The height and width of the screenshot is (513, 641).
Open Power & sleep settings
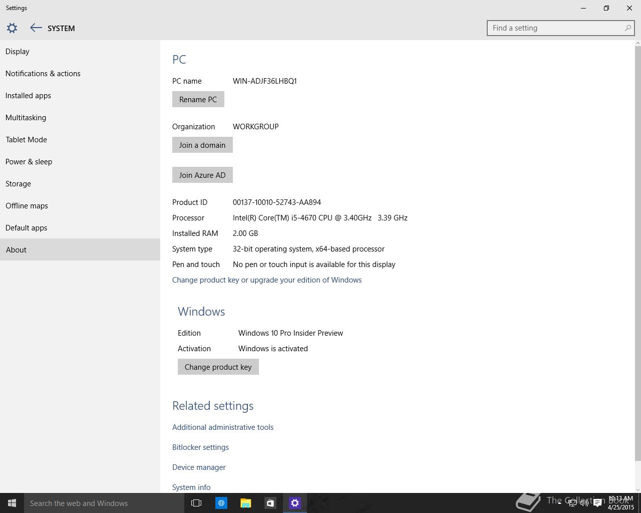point(80,162)
